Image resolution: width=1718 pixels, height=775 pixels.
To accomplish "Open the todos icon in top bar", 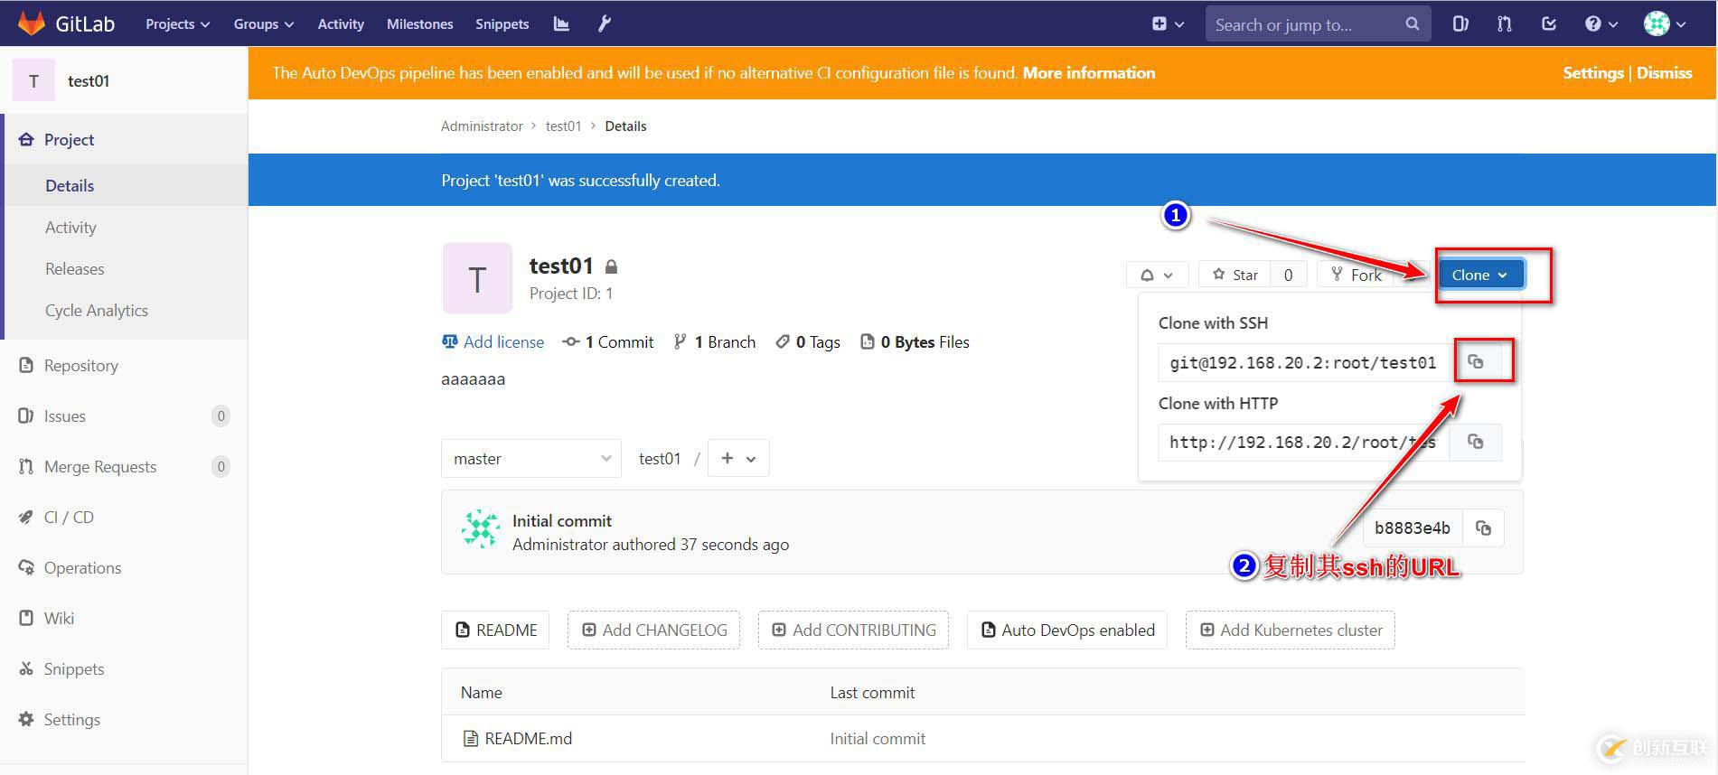I will pos(1548,24).
